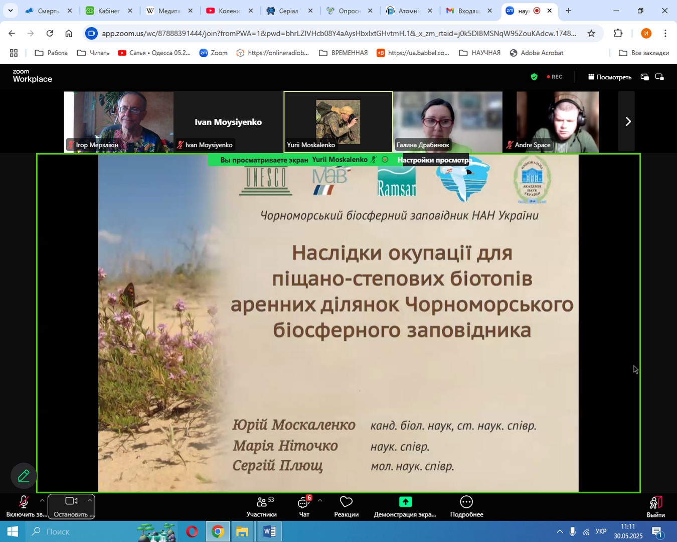The width and height of the screenshot is (677, 542).
Task: Open the Participants panel
Action: click(x=261, y=507)
